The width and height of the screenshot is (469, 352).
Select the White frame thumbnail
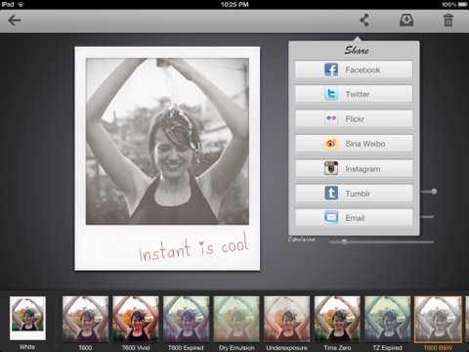[27, 318]
